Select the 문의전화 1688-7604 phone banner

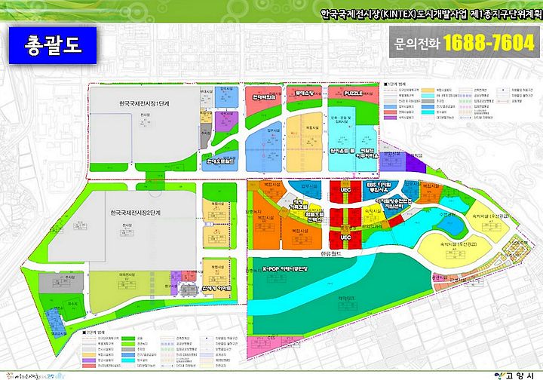pos(464,42)
